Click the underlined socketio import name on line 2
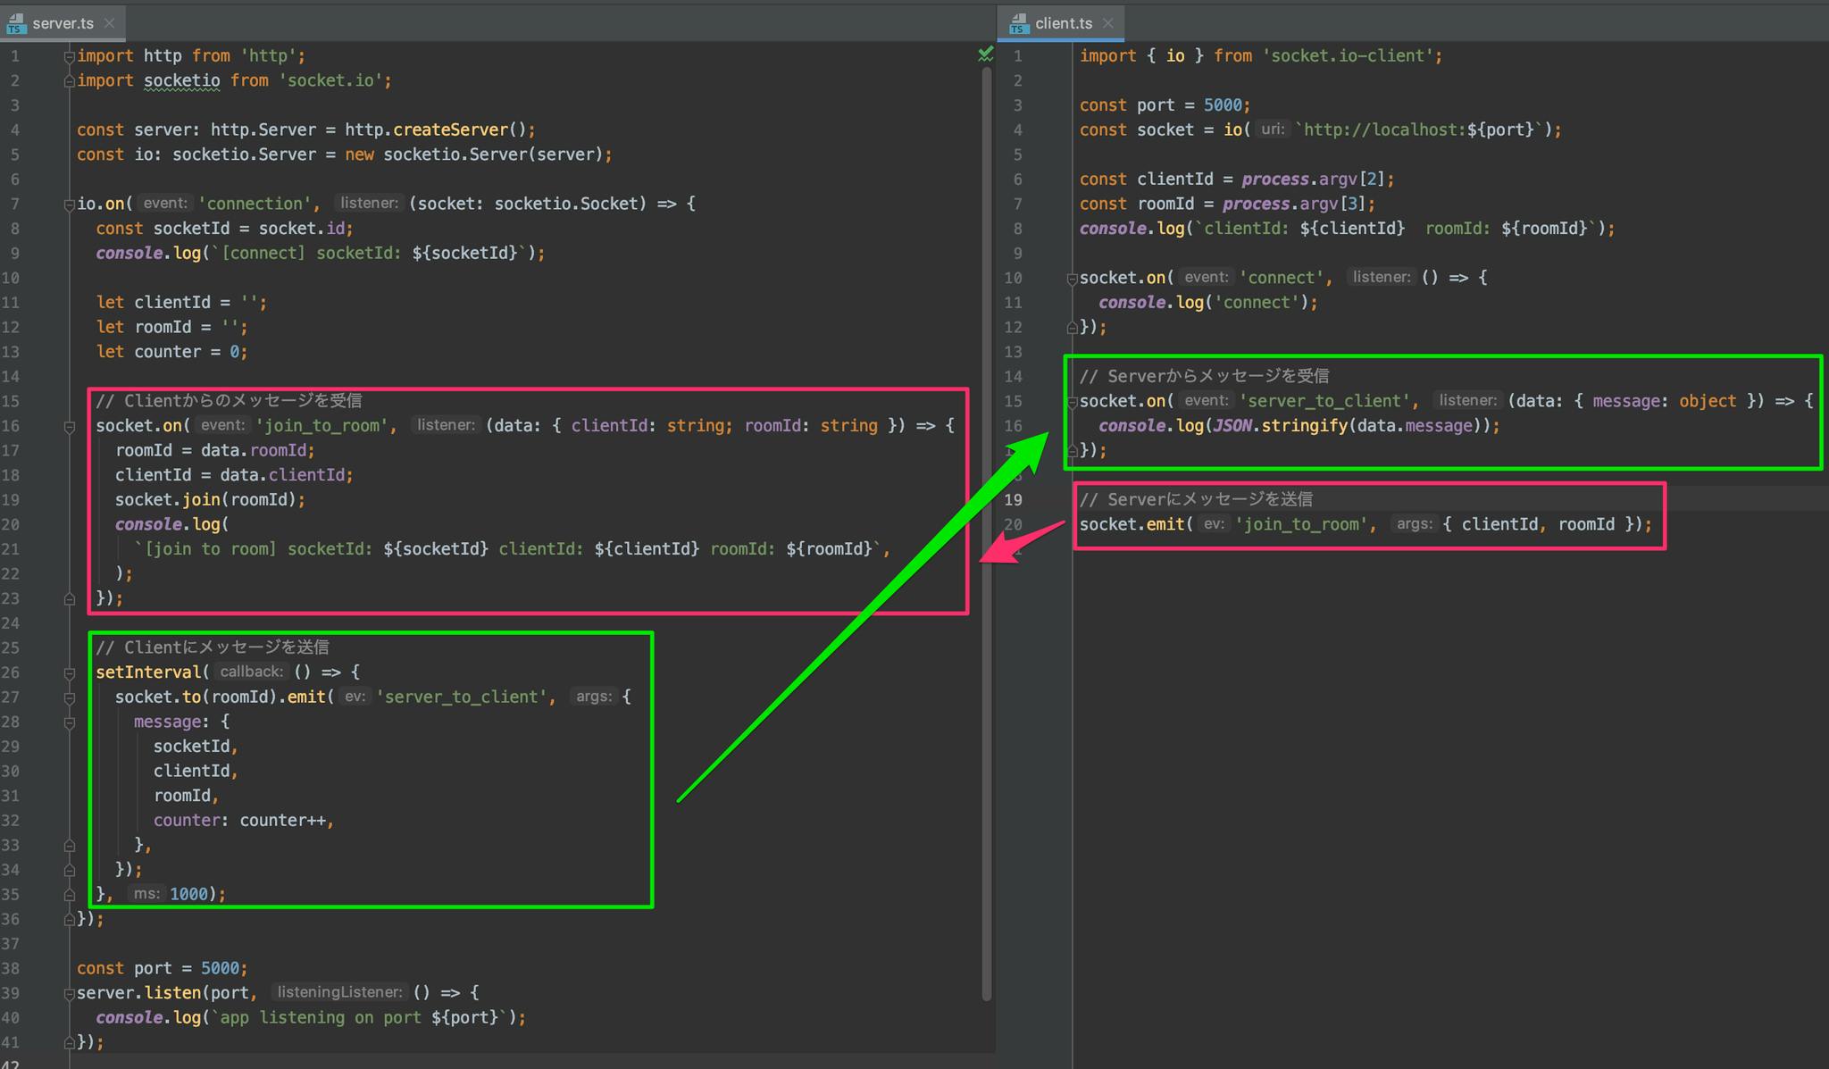Screen dimensions: 1829x1069 pos(182,80)
